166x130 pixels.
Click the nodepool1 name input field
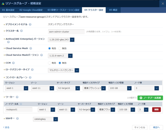click(x=19, y=110)
